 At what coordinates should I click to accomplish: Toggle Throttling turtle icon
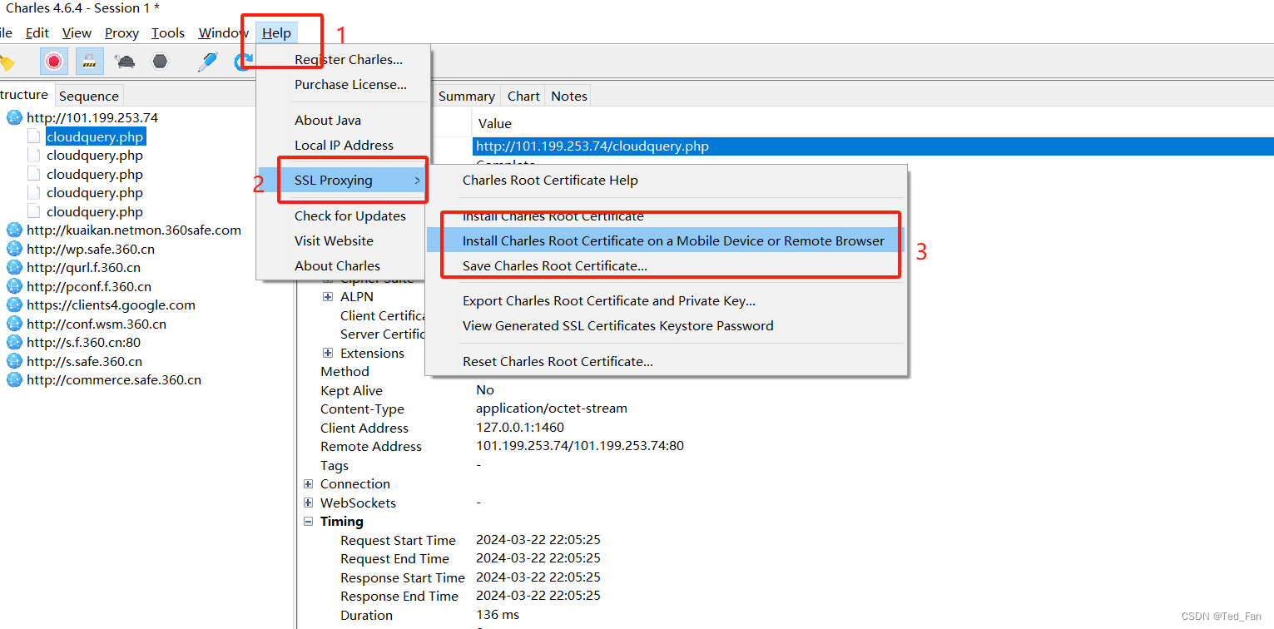pyautogui.click(x=125, y=61)
